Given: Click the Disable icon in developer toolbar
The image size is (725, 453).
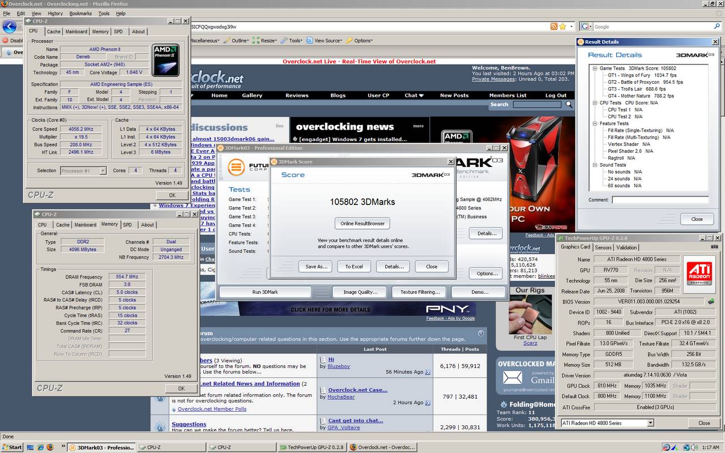Looking at the screenshot, I should click(x=5, y=40).
